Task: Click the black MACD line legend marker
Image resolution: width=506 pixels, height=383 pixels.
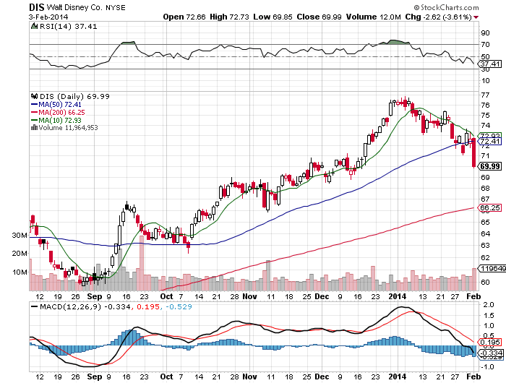Action: click(34, 306)
